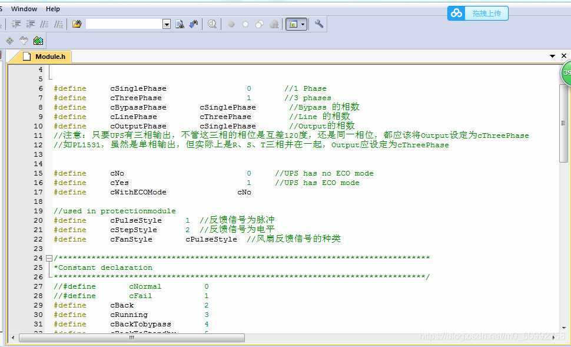Click cFanStyle on line 22

pos(131,239)
